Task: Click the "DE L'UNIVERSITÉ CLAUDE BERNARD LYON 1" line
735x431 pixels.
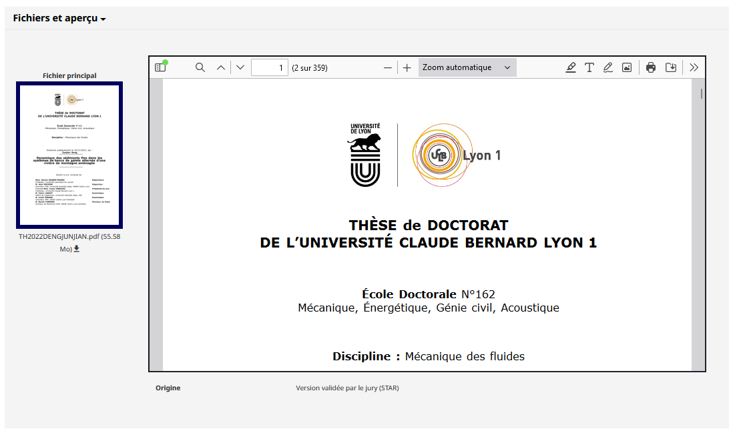Action: 429,243
